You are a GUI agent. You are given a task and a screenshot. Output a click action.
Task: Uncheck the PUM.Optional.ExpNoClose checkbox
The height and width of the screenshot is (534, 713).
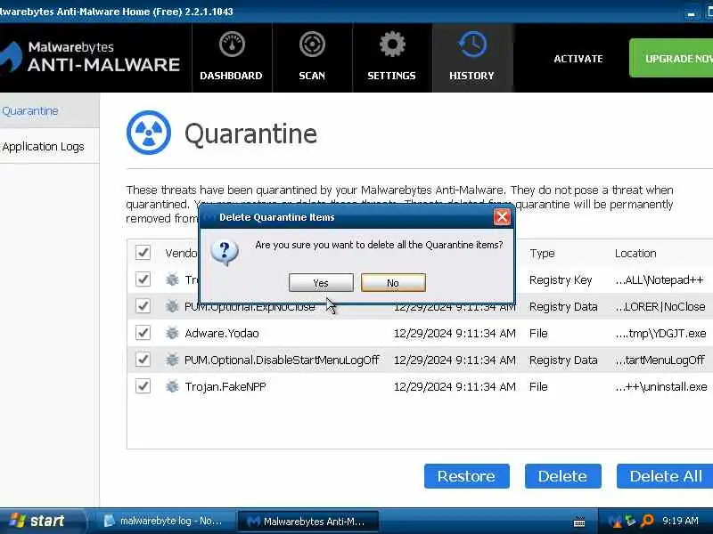coord(143,305)
